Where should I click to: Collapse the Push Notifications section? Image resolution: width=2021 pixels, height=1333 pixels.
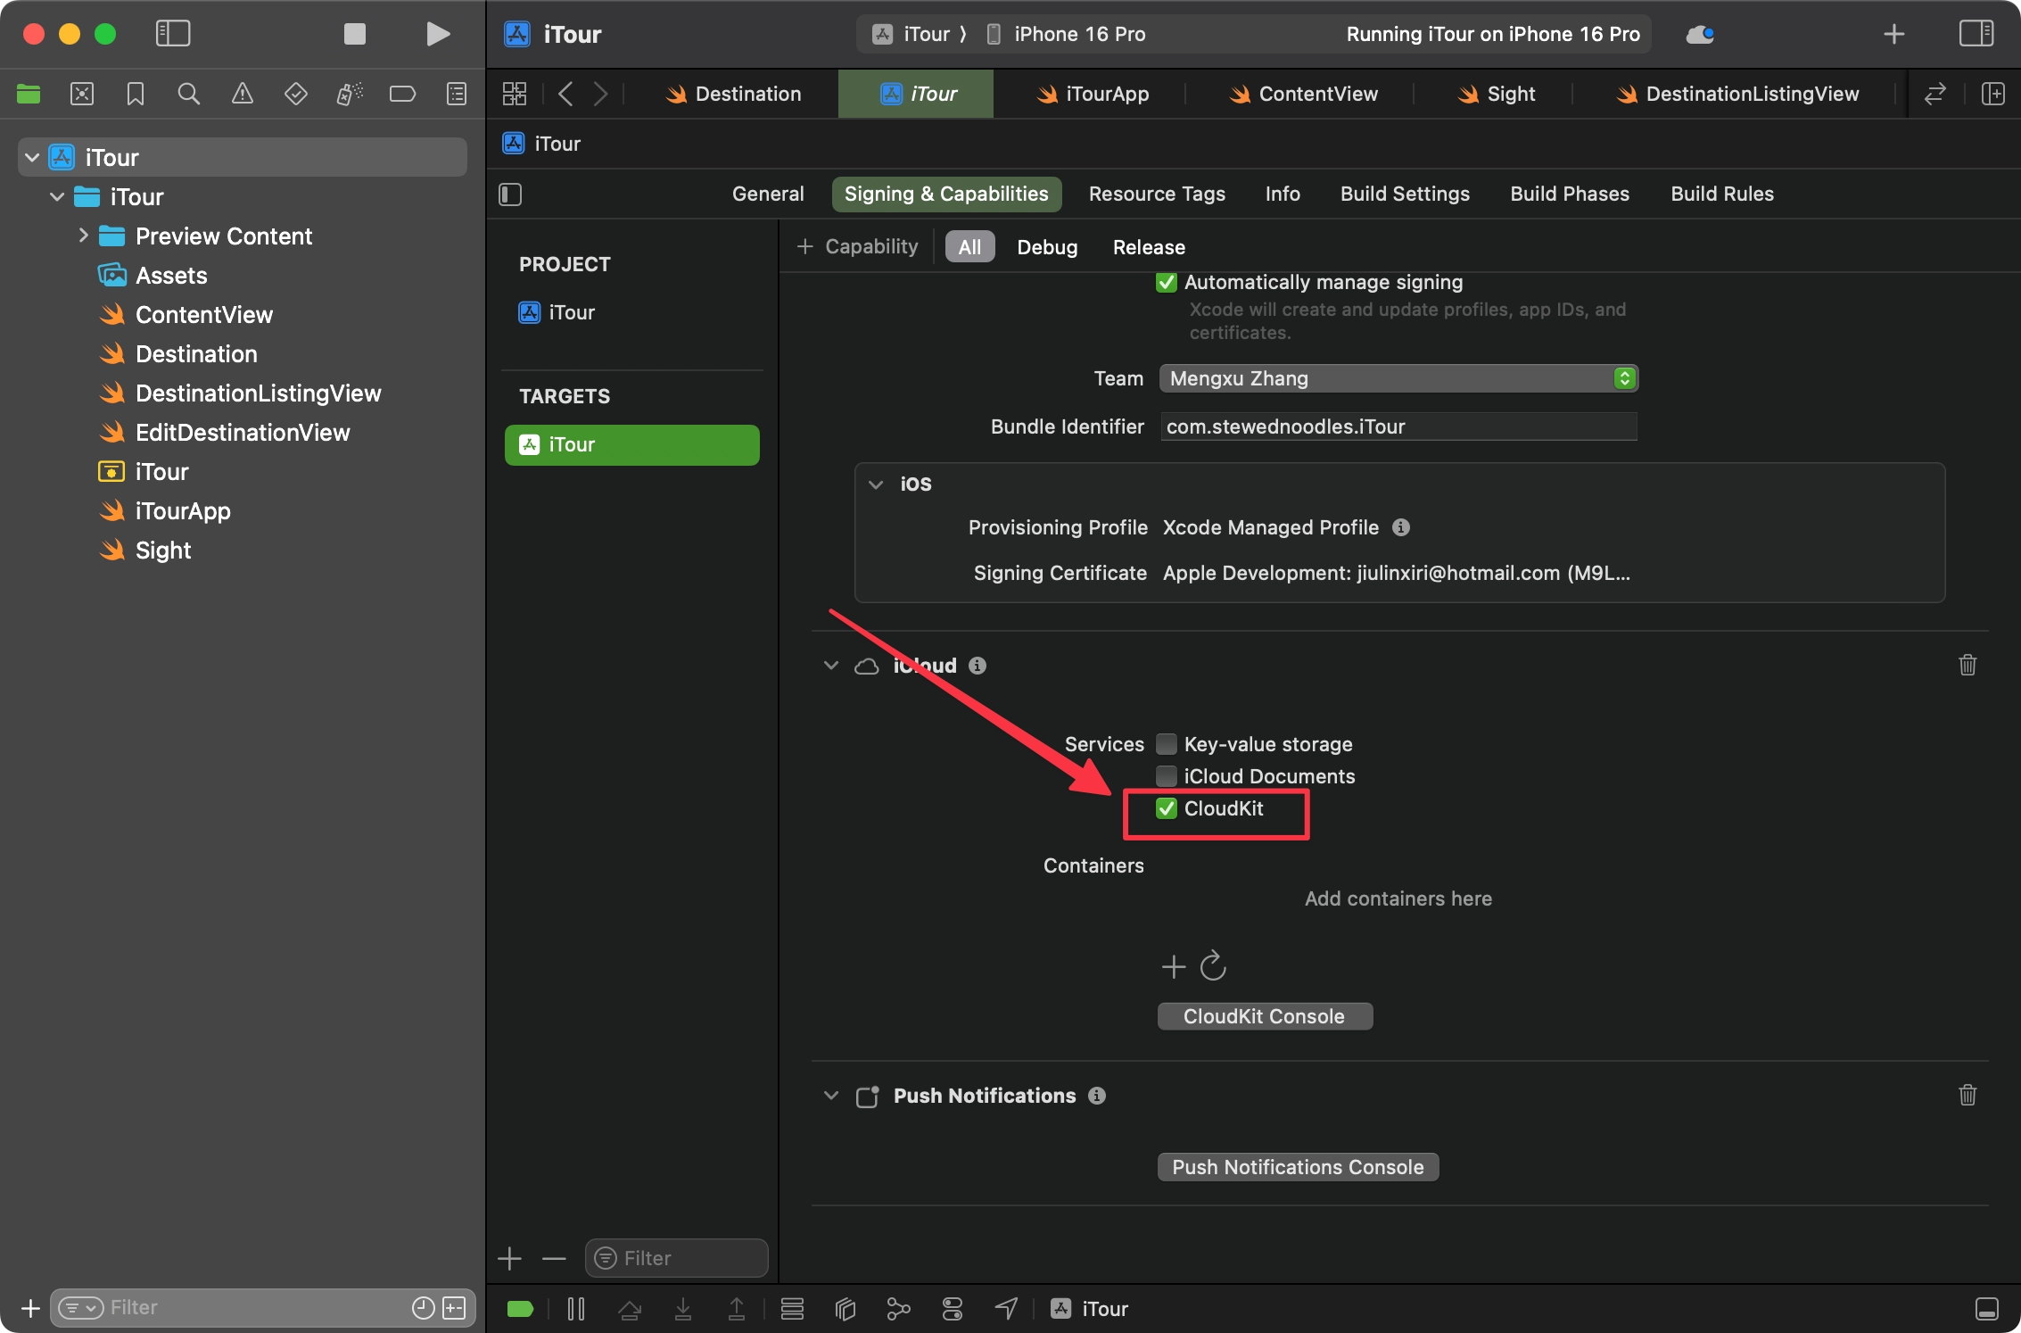pyautogui.click(x=831, y=1096)
